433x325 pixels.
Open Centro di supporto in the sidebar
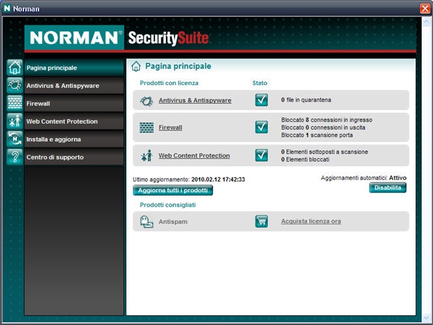(x=74, y=157)
